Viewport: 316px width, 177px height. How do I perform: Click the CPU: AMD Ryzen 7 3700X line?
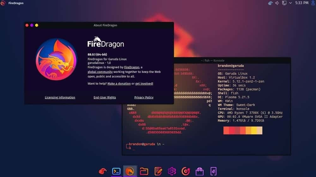click(250, 113)
